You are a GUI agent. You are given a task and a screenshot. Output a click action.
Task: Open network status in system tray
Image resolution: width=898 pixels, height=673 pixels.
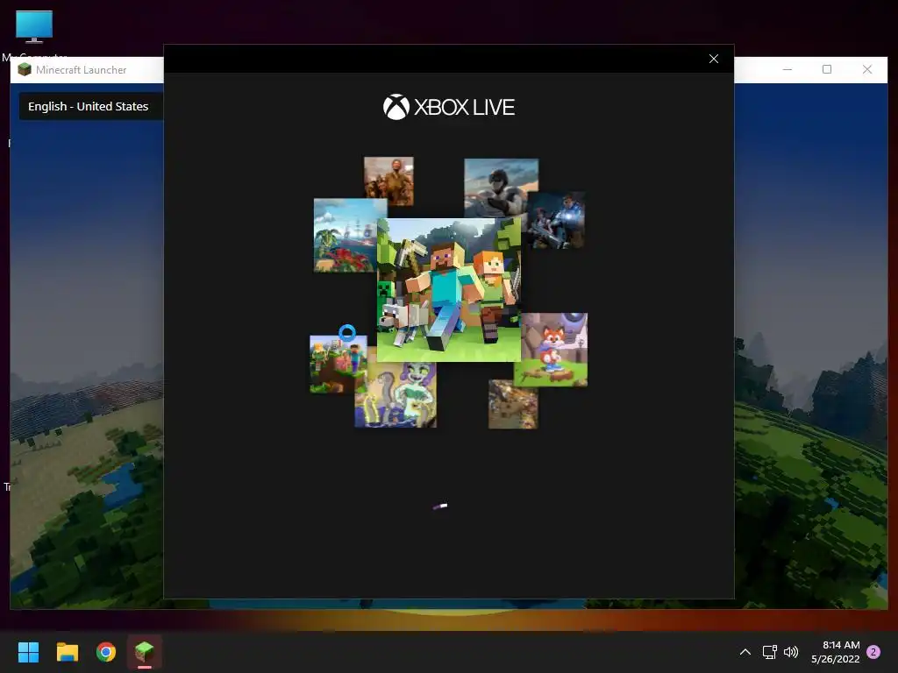coord(769,652)
